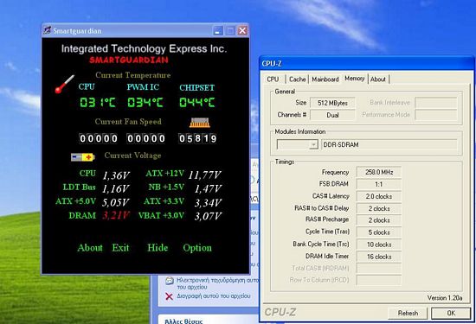Click the email icon in background window
Image resolution: width=476 pixels, height=324 pixels.
point(170,281)
